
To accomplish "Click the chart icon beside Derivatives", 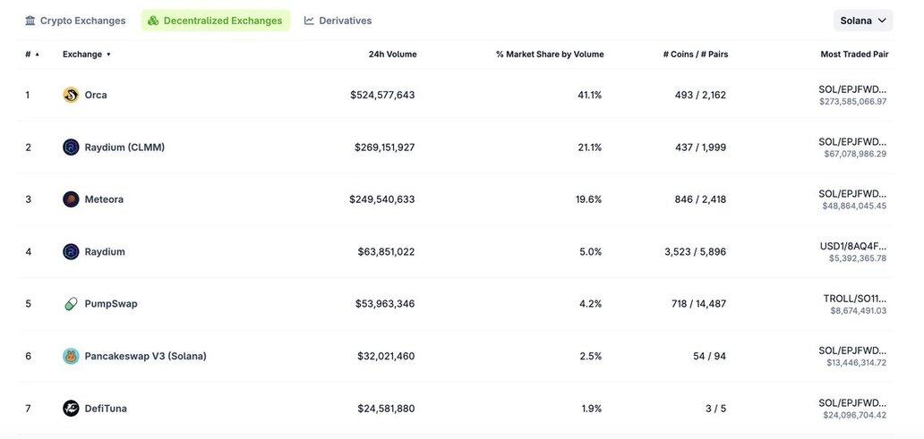I will (x=309, y=21).
